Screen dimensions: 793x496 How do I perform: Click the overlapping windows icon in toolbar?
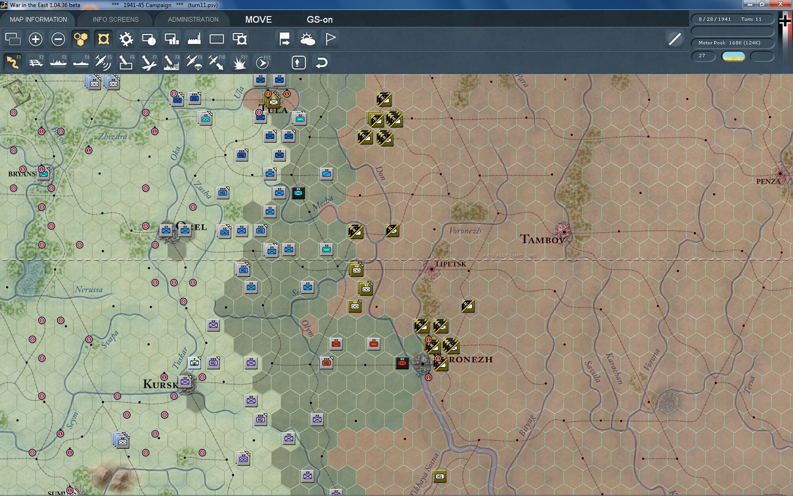point(13,39)
